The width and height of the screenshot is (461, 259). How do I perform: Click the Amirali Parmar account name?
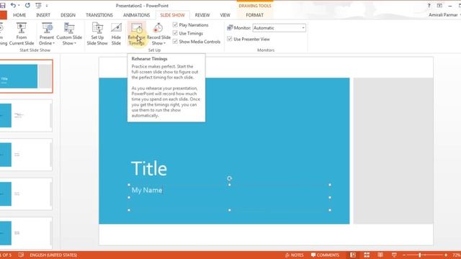443,15
